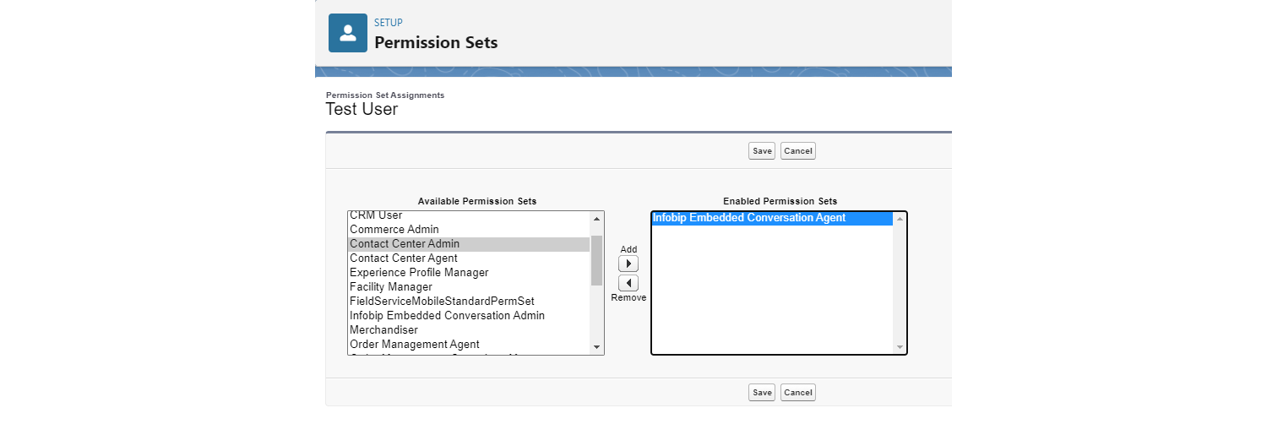Select Infobip Embedded Conversation Admin entry
Screen dimensions: 1267x446
469,316
